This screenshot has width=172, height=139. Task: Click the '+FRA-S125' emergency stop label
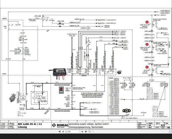[x=144, y=48]
